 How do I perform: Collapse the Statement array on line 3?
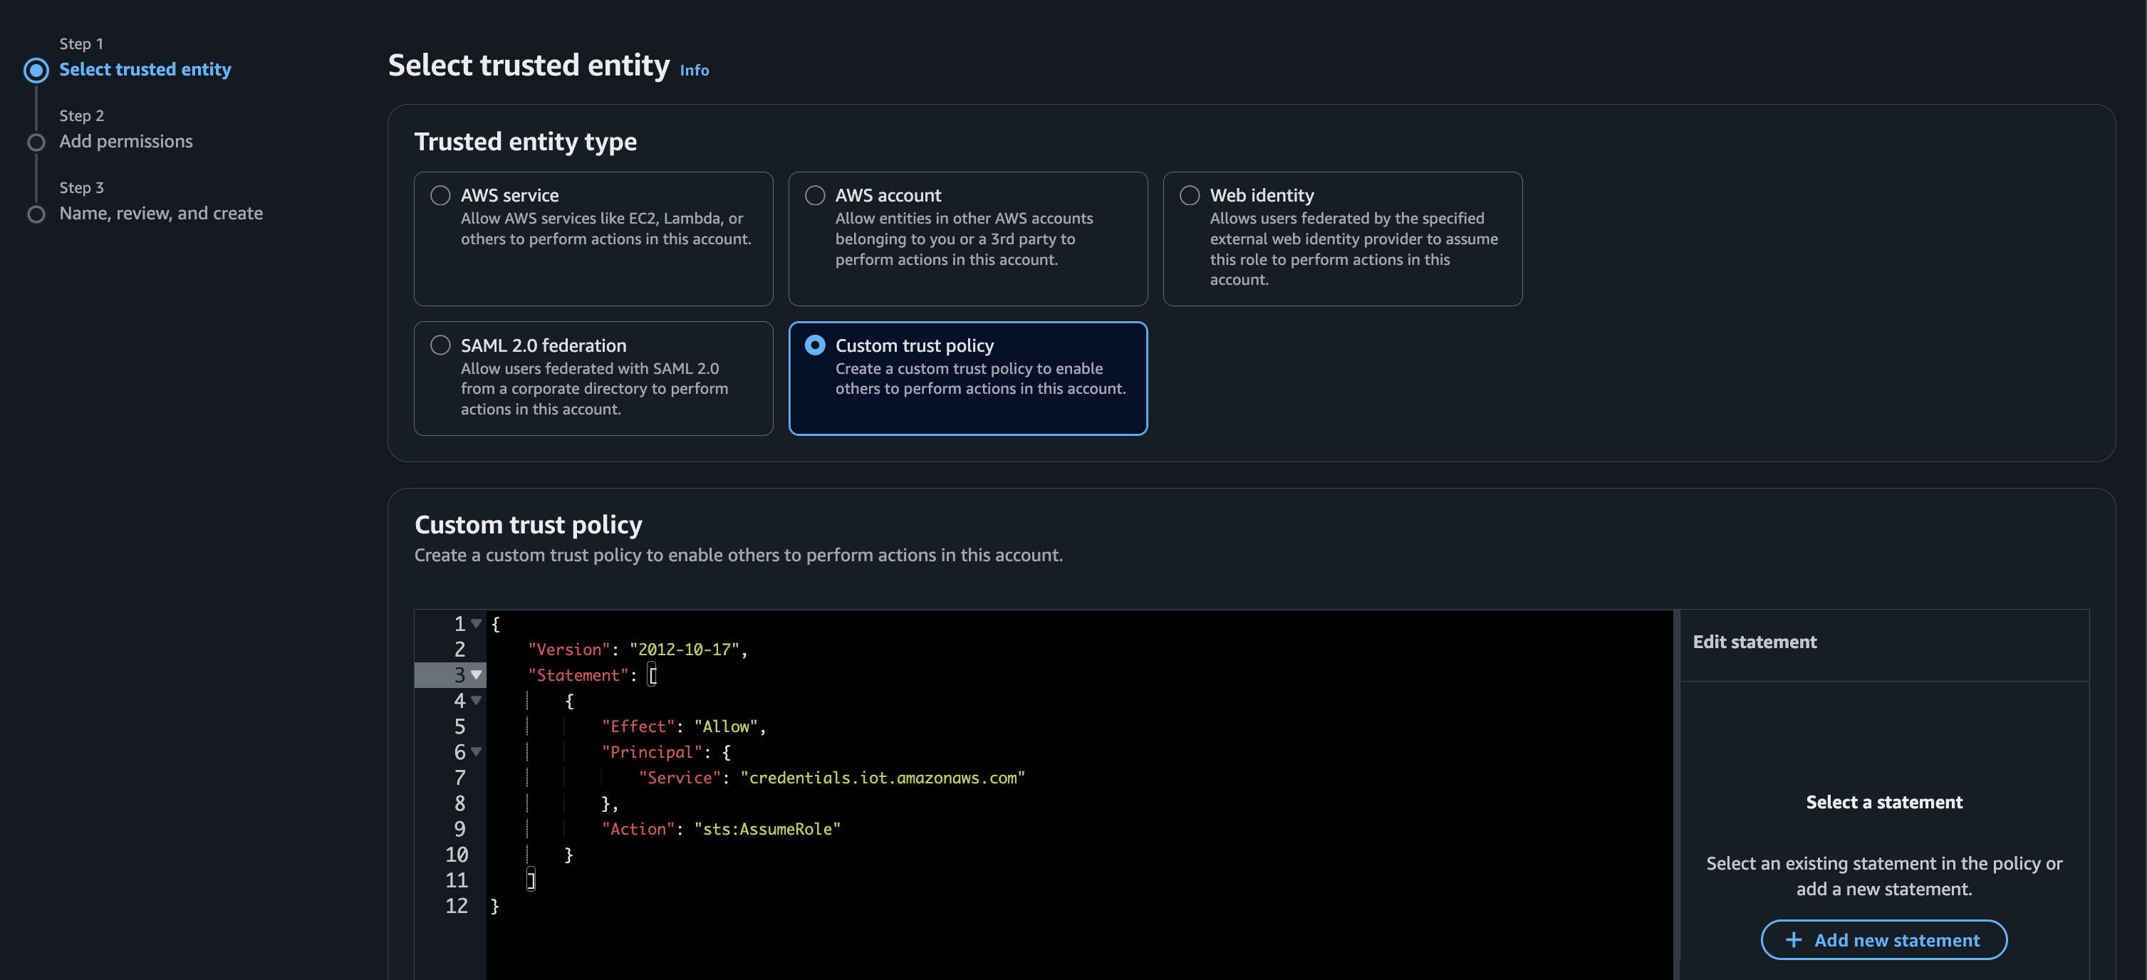pos(476,675)
